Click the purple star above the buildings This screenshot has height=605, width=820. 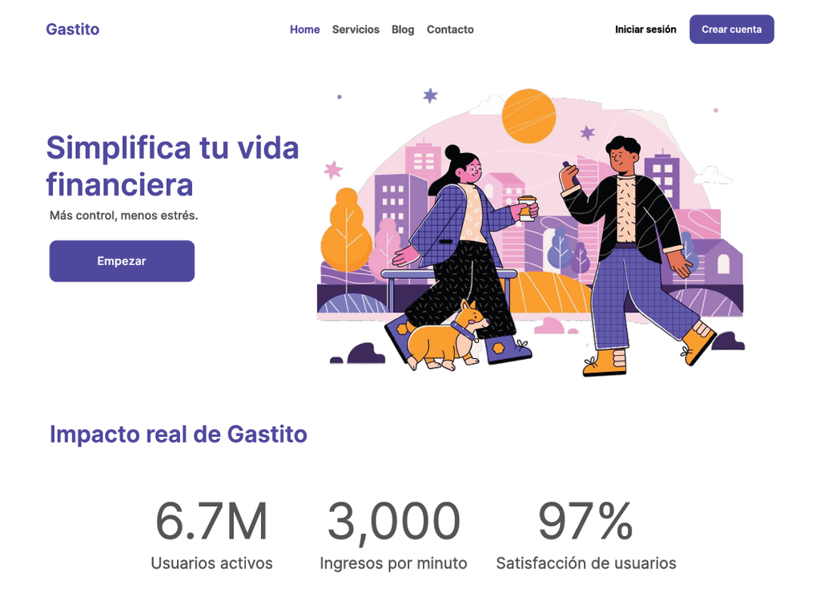tap(430, 95)
